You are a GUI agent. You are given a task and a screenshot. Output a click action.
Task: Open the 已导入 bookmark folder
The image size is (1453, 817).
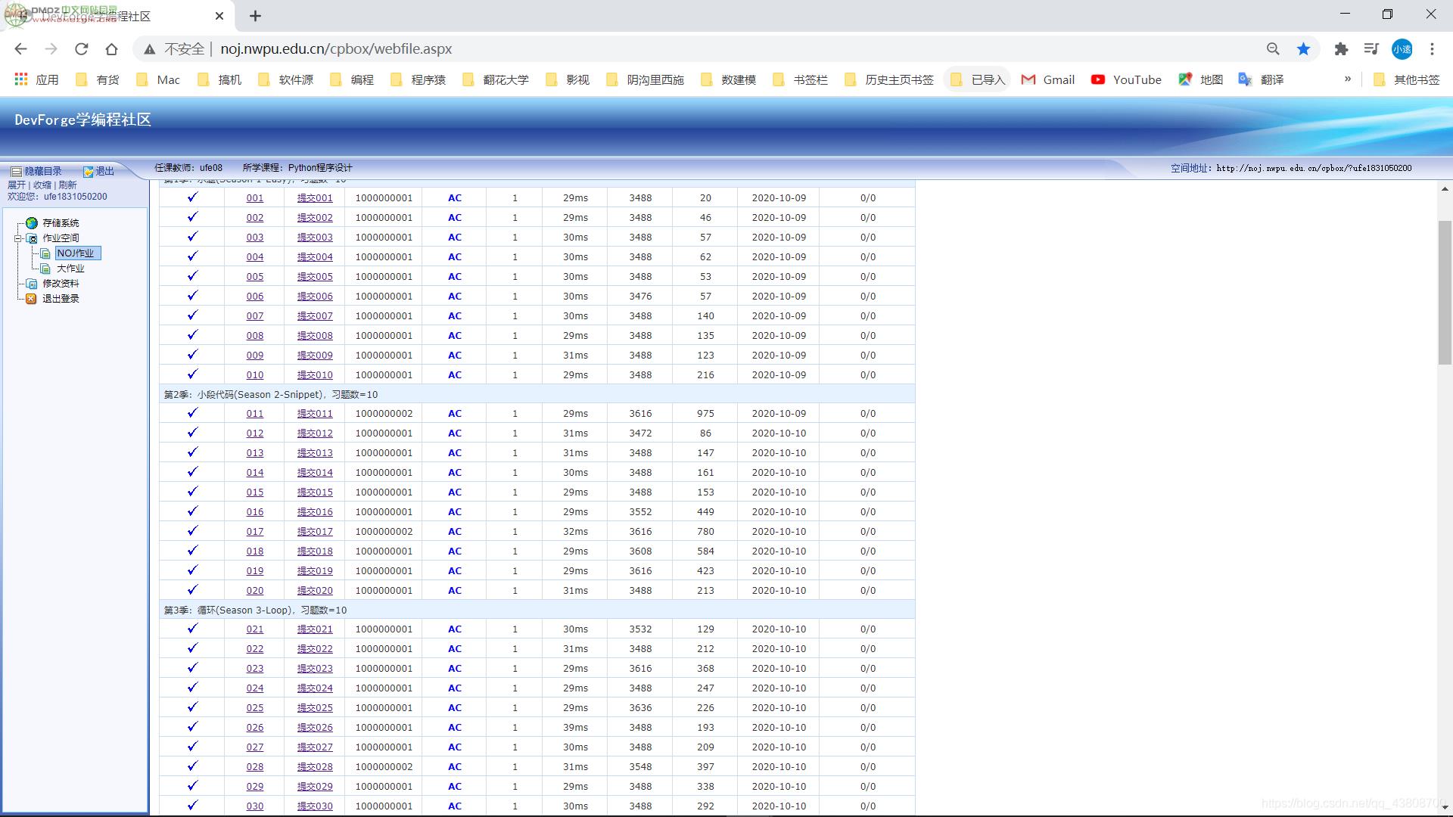pyautogui.click(x=977, y=79)
